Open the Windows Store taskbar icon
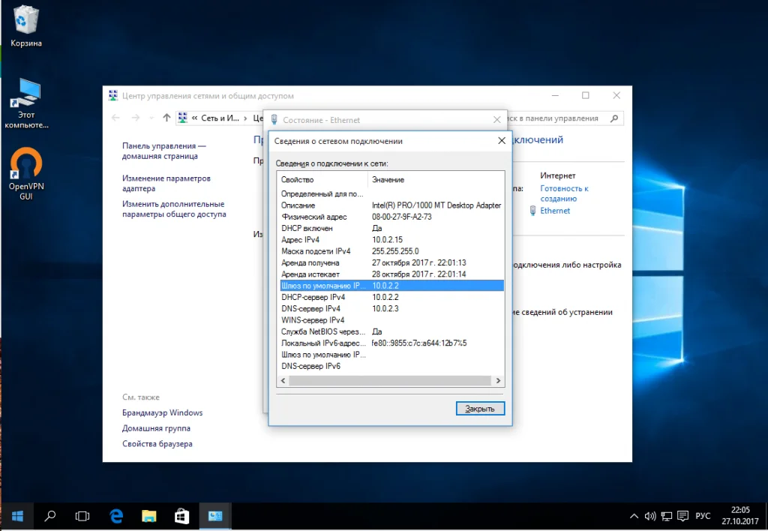This screenshot has width=768, height=531. (181, 516)
